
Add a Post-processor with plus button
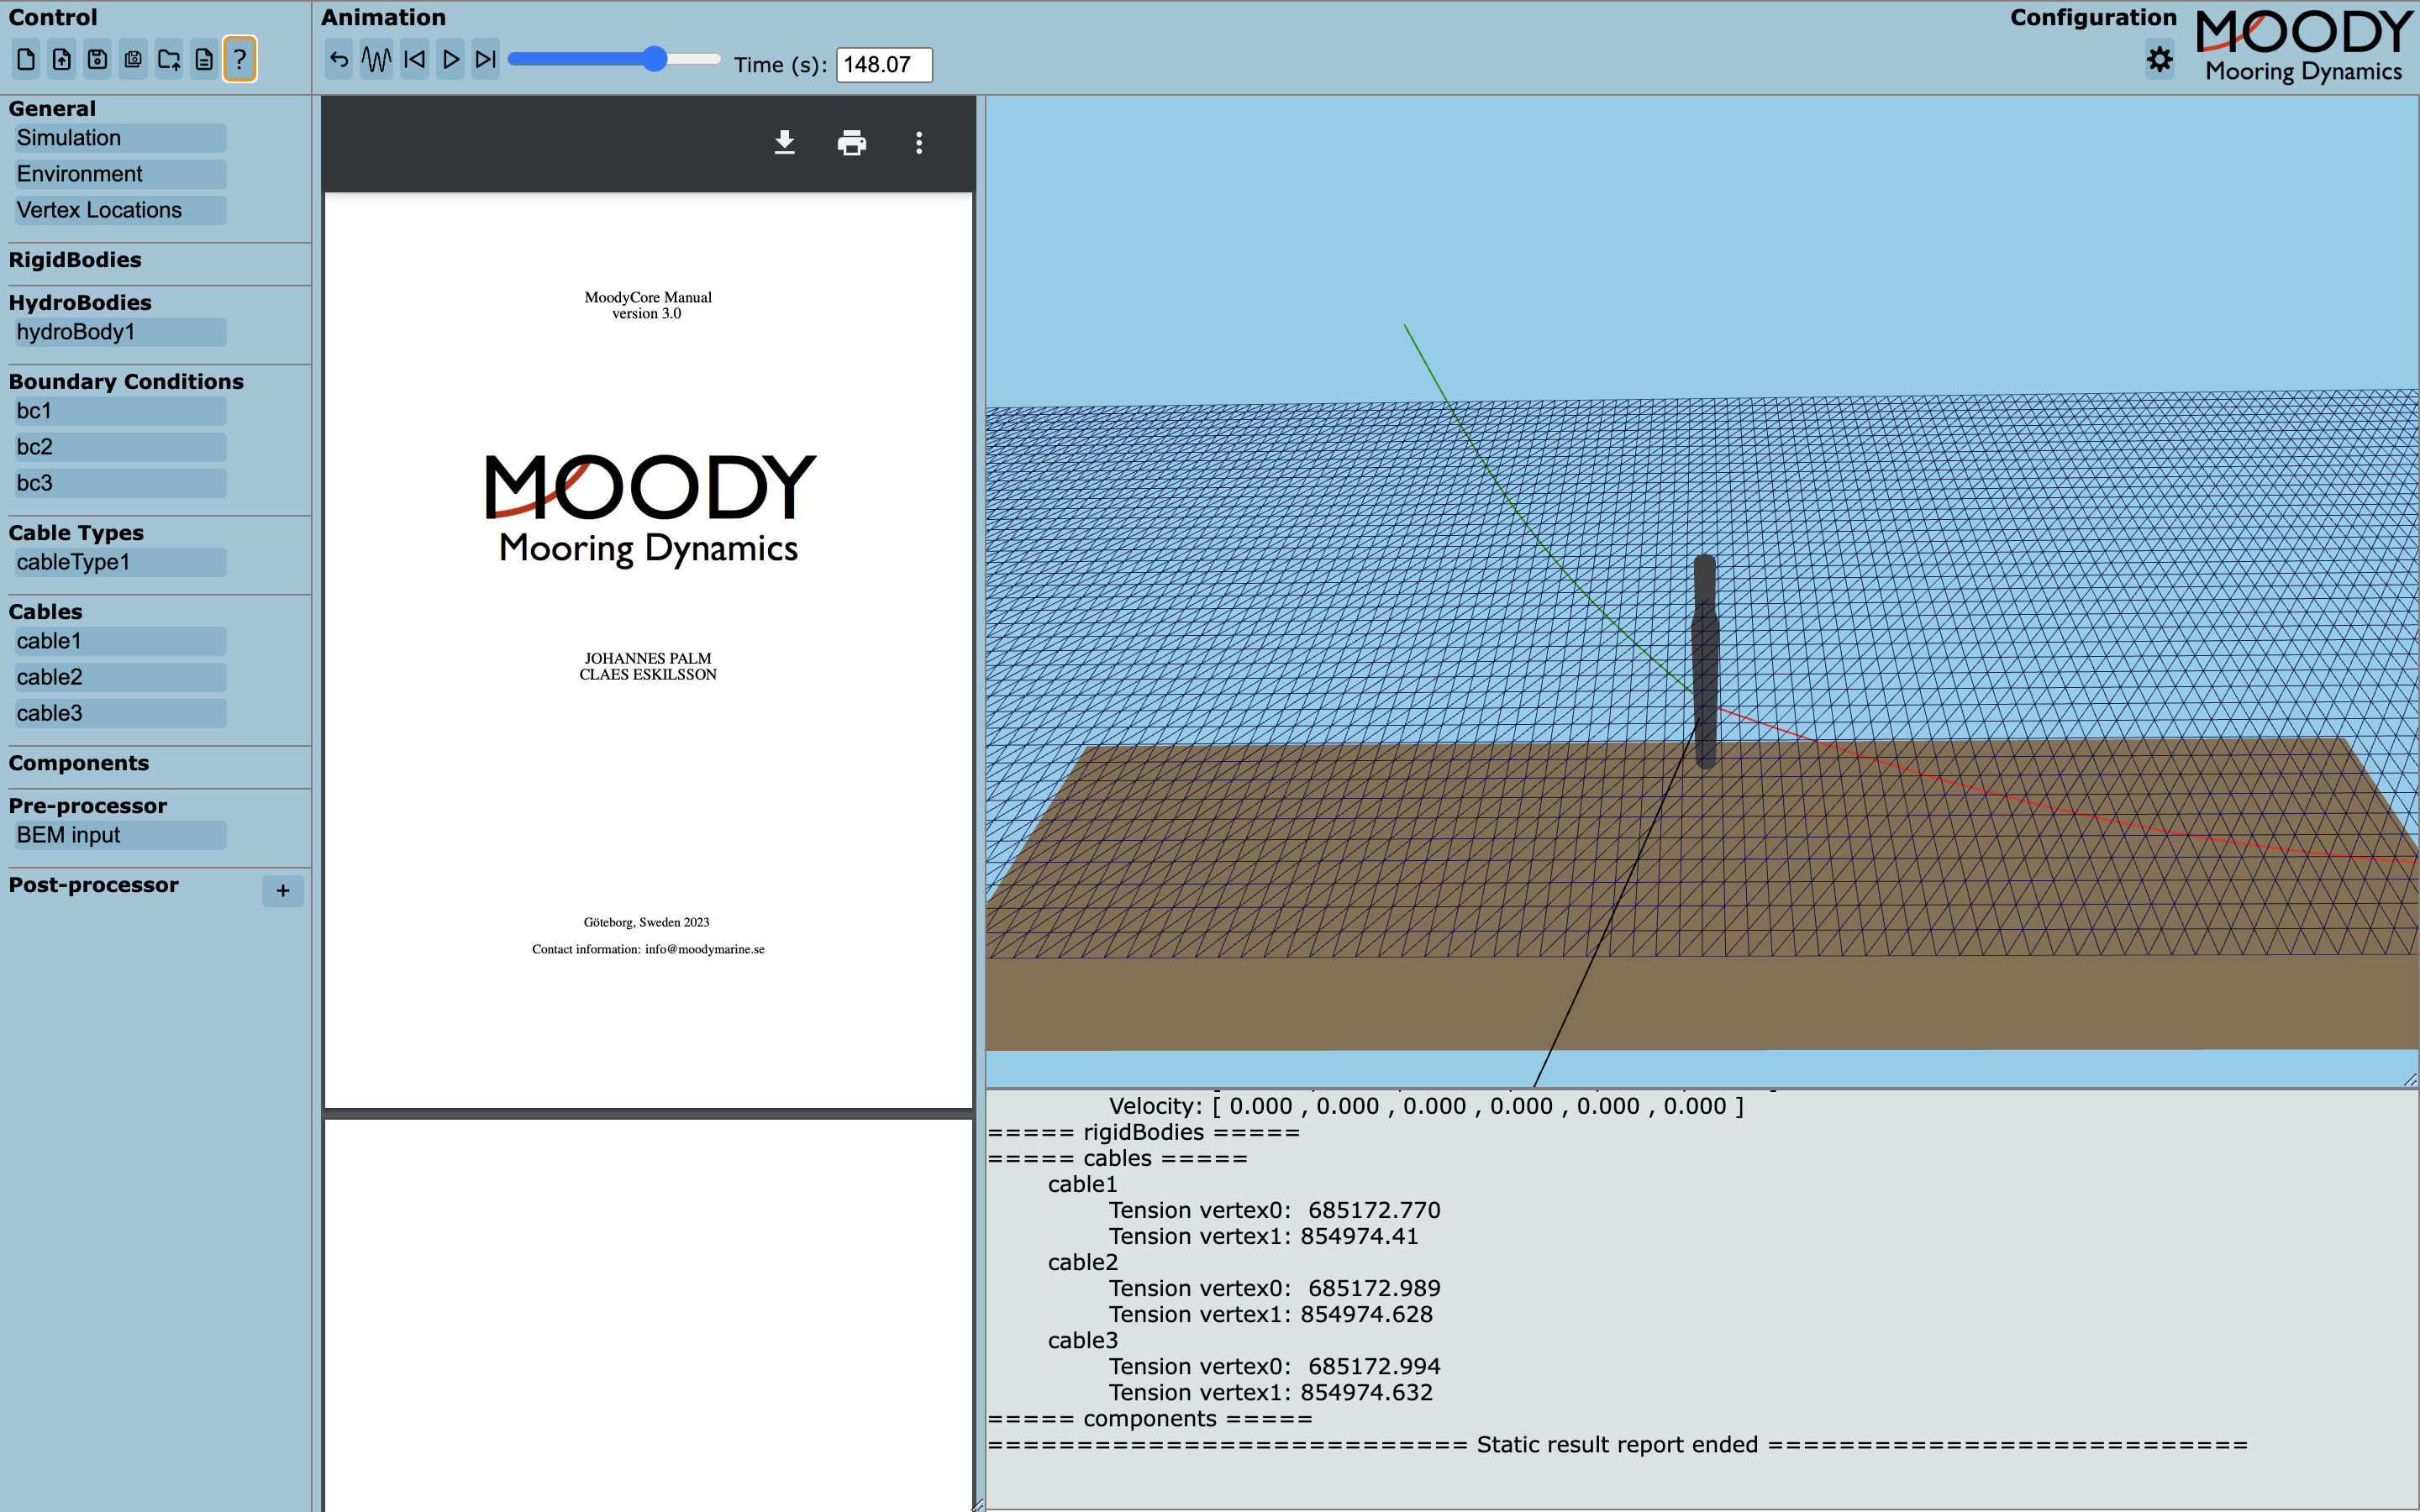[283, 890]
